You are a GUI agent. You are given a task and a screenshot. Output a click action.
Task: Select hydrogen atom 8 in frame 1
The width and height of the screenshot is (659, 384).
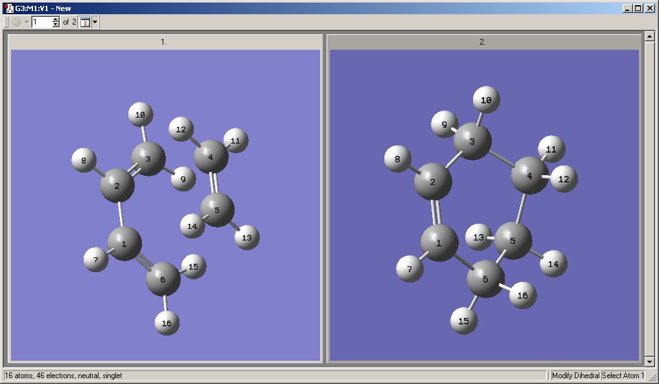(84, 160)
